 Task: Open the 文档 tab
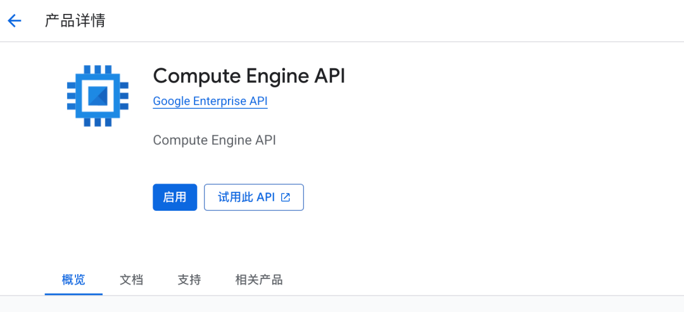click(x=131, y=280)
